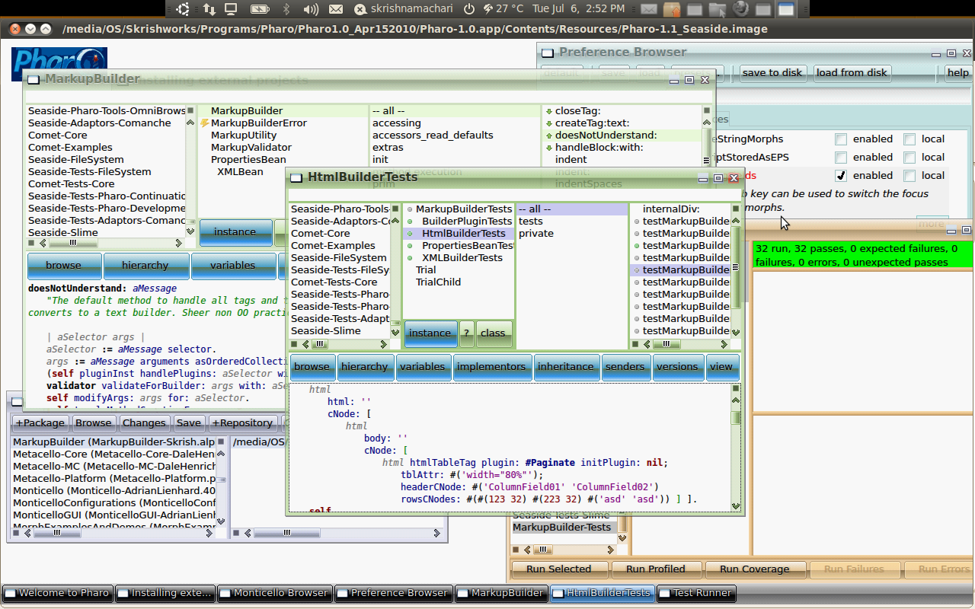Switch to Welcome to Pharo taskbar item
Viewport: 975px width, 609px height.
[x=59, y=593]
